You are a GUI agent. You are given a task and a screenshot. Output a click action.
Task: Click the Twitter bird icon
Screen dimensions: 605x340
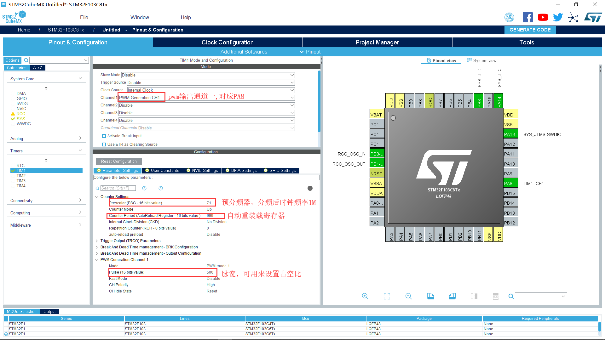point(558,17)
